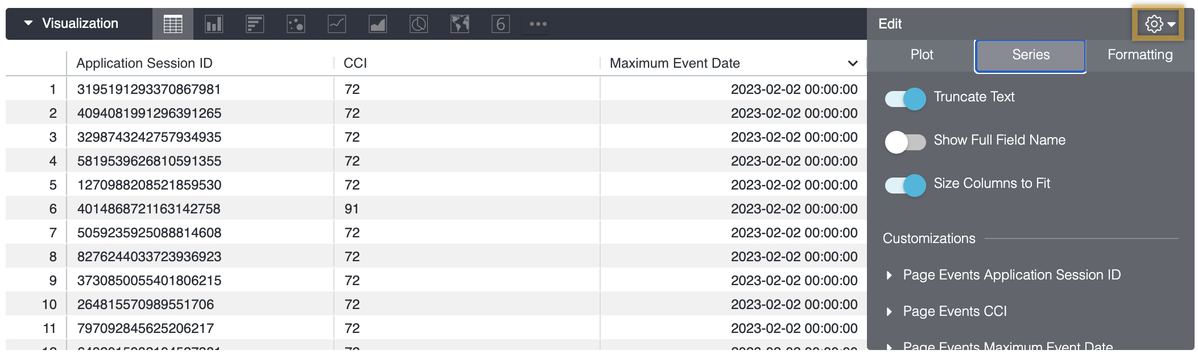Click the CCI value in row 1
Screen dimensions: 1198x354
point(467,89)
